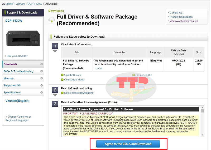Click IMPORTANT - PLEASE READ CAREFULLY text
The height and width of the screenshot is (150, 211).
tap(88, 114)
